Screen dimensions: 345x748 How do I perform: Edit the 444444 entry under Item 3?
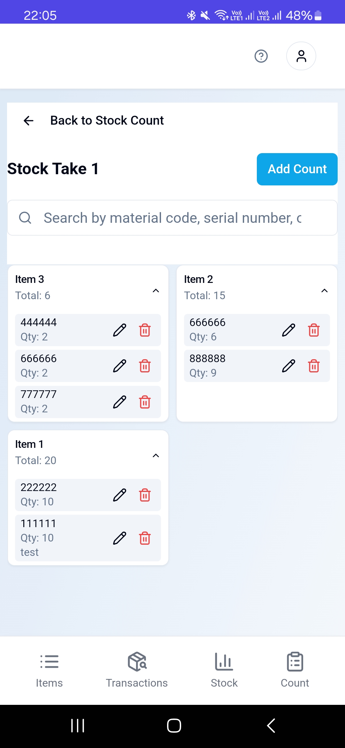(120, 330)
